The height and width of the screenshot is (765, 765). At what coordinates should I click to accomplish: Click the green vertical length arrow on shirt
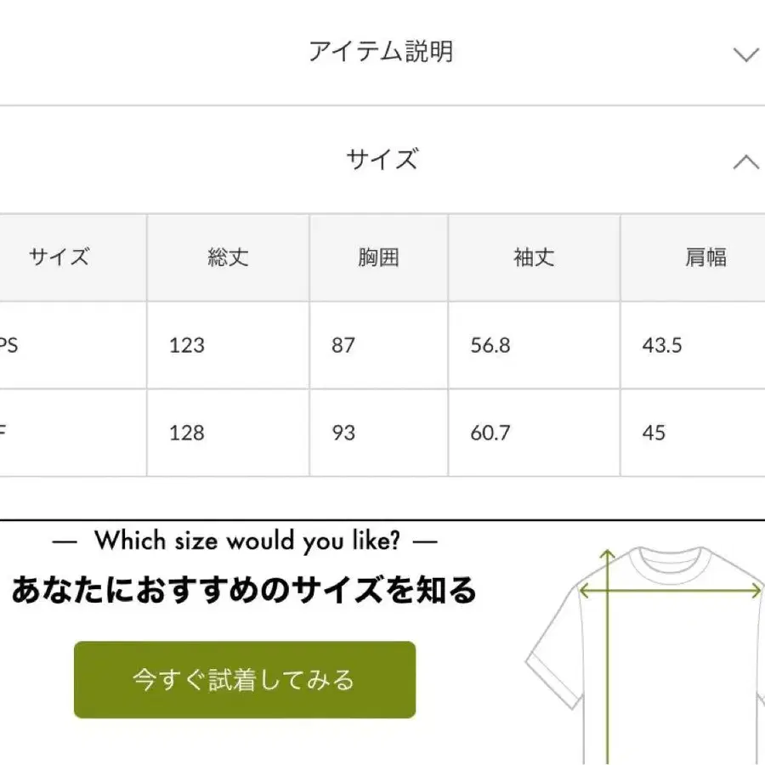click(x=608, y=663)
